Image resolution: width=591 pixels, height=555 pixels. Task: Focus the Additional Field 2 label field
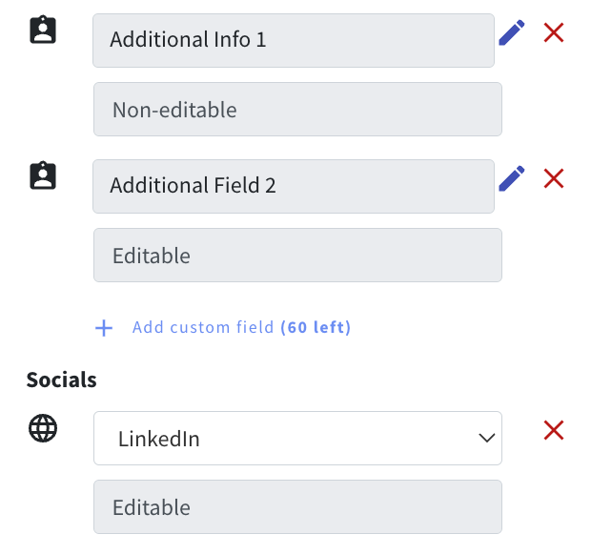coord(294,186)
